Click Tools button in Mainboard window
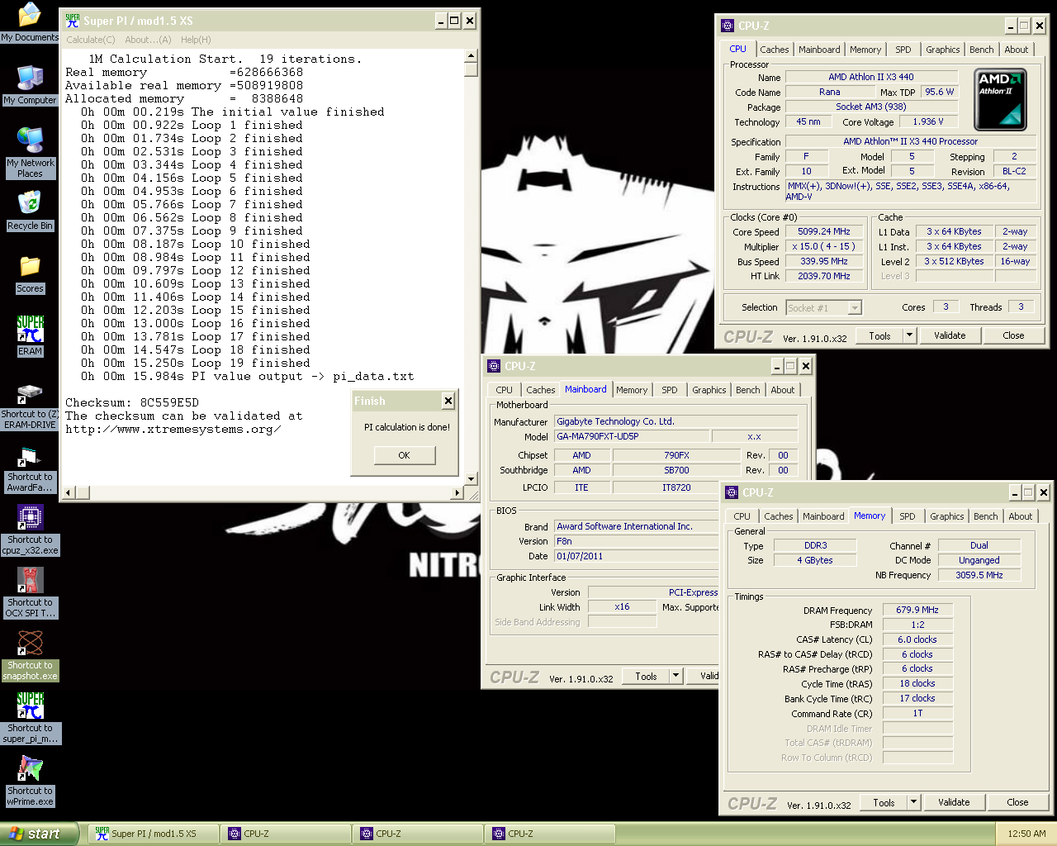1057x846 pixels. tap(646, 676)
